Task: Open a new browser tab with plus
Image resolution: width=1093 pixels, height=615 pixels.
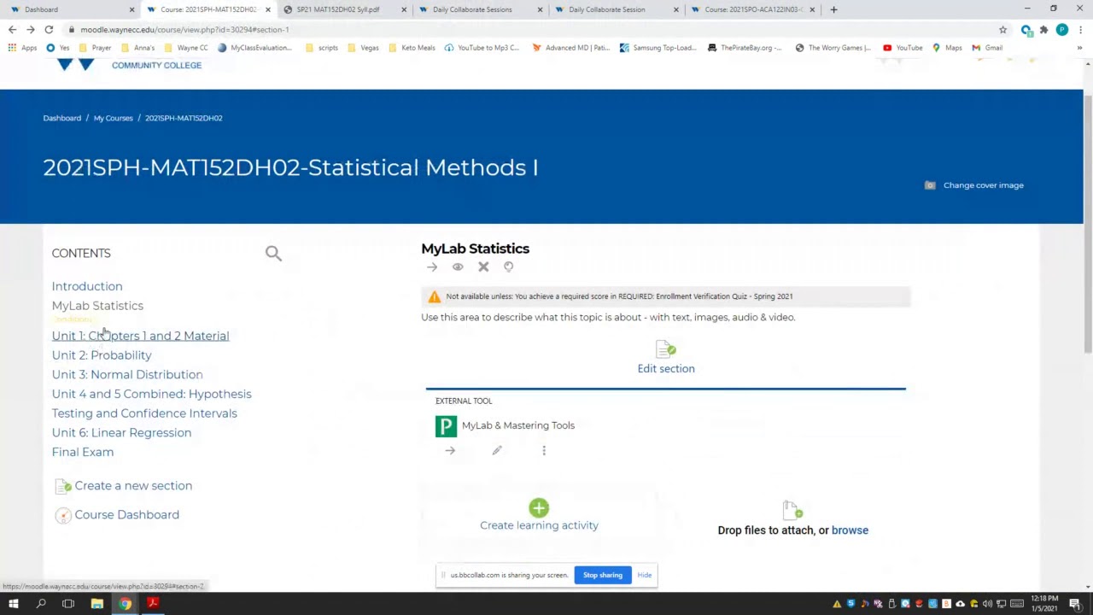Action: point(833,9)
